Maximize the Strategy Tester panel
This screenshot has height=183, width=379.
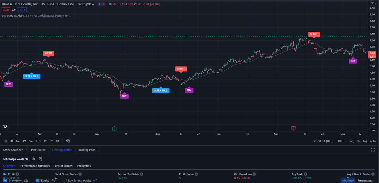(373, 150)
